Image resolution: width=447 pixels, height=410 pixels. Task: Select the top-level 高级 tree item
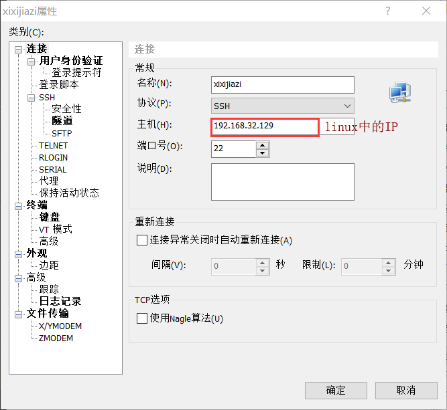[36, 277]
